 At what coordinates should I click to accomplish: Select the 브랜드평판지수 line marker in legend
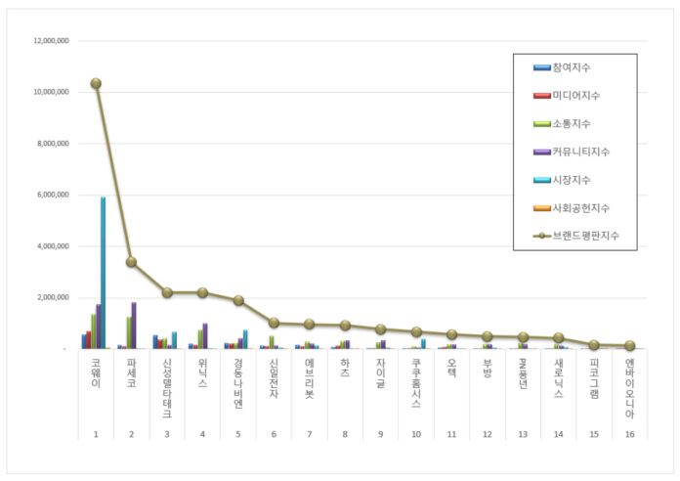(541, 236)
